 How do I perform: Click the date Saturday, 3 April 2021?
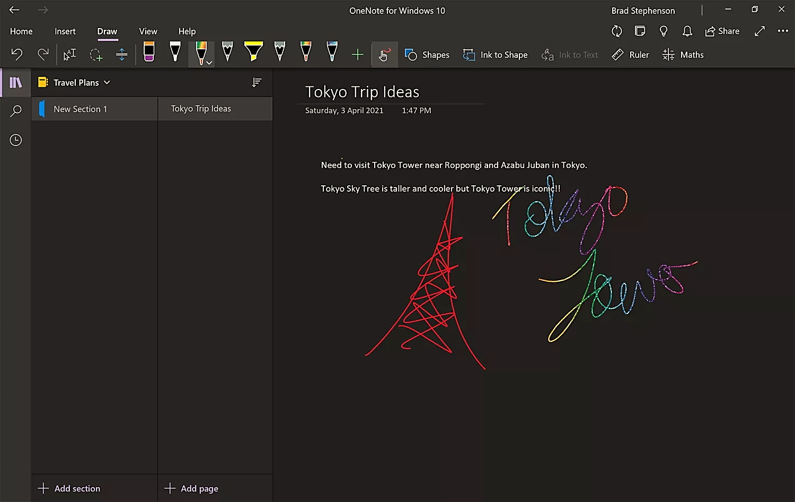[344, 111]
